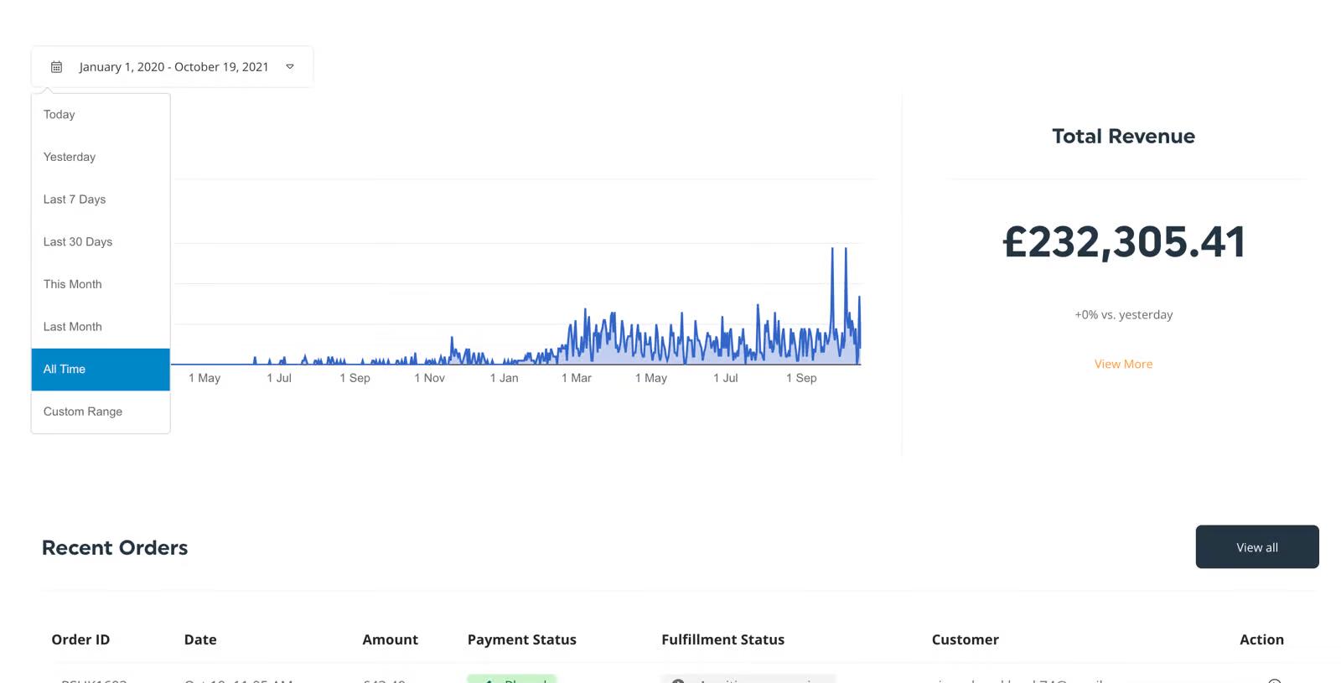Select Last 30 Days range
Image resolution: width=1341 pixels, height=683 pixels.
(78, 242)
